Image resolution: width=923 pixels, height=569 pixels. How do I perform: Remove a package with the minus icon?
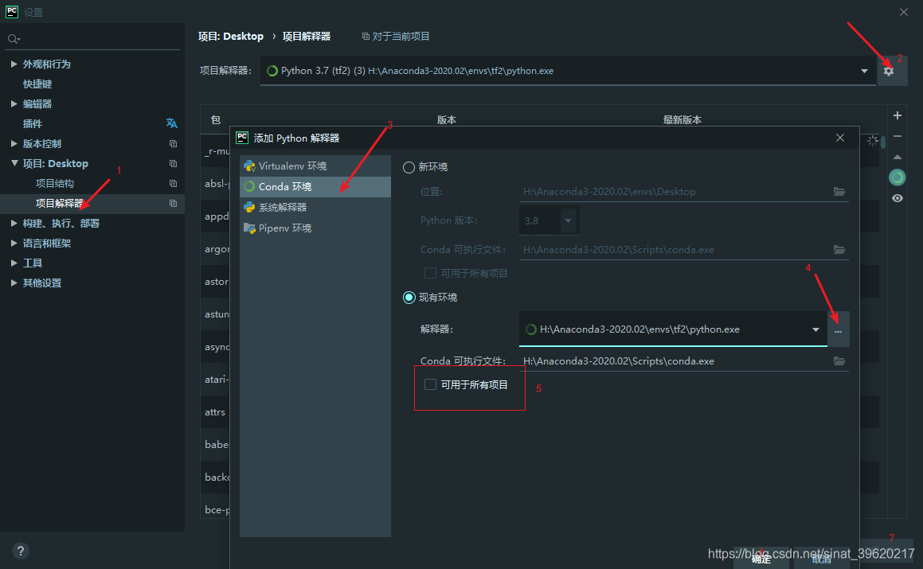click(897, 136)
